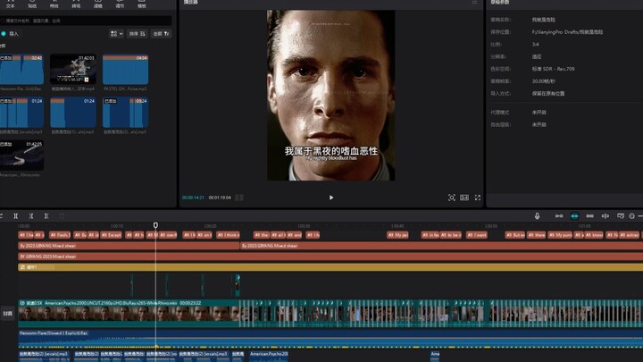Image resolution: width=643 pixels, height=362 pixels.
Task: Open the 滤镜 filters tab
Action: pos(98,4)
